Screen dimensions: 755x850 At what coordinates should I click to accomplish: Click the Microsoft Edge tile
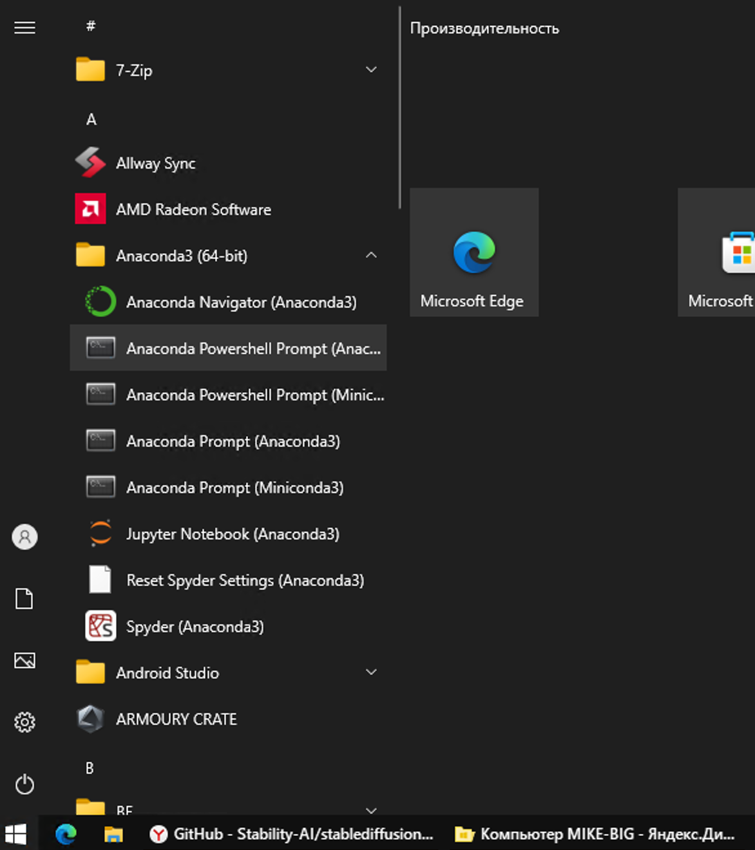coord(473,252)
